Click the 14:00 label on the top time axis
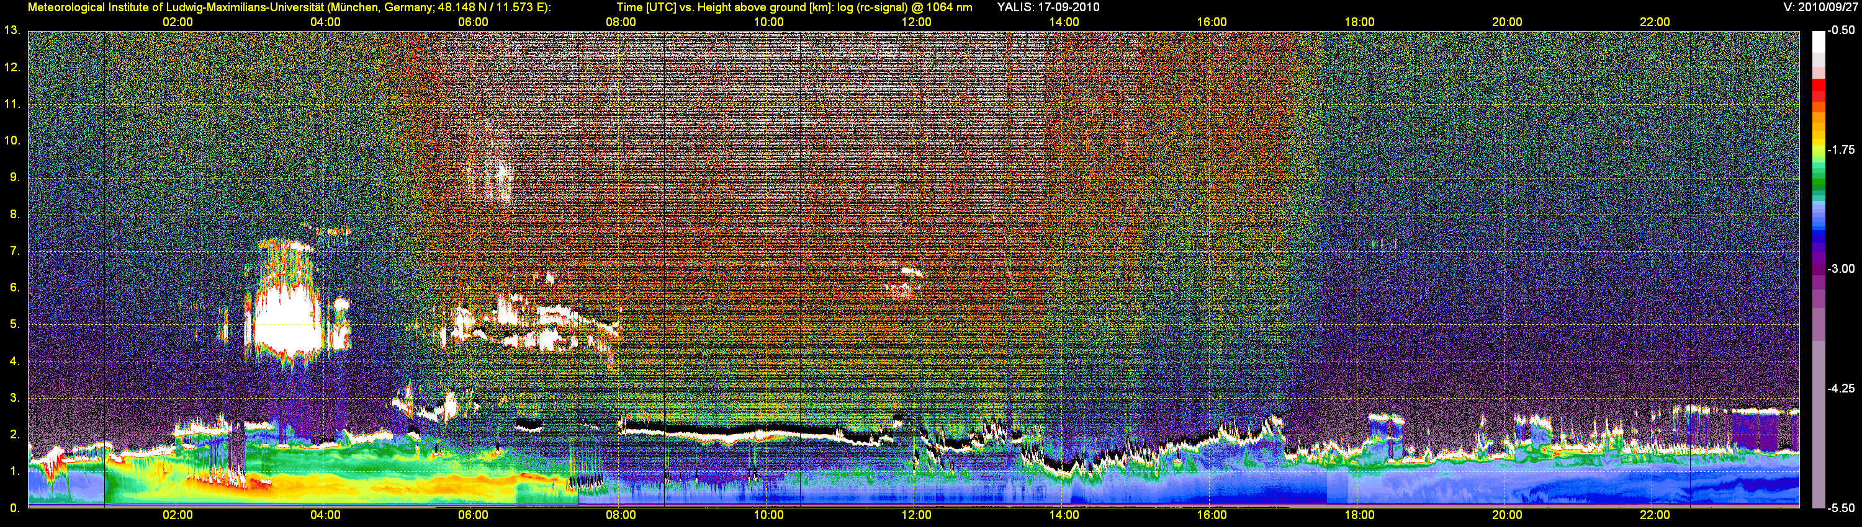Viewport: 1862px width, 527px height. coord(1064,22)
